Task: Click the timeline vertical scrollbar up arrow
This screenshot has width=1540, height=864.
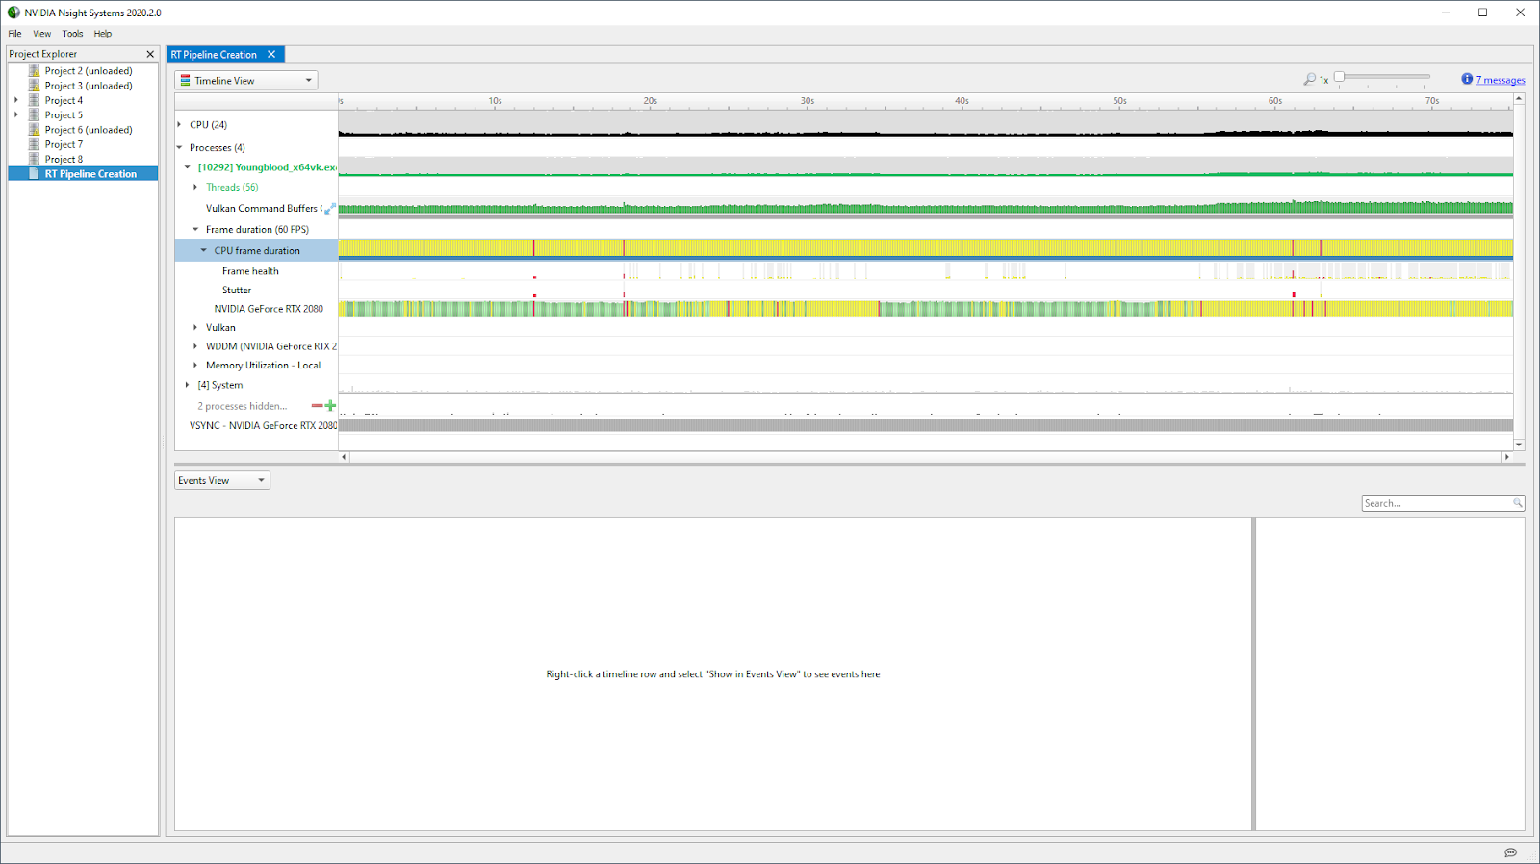Action: click(x=1519, y=99)
